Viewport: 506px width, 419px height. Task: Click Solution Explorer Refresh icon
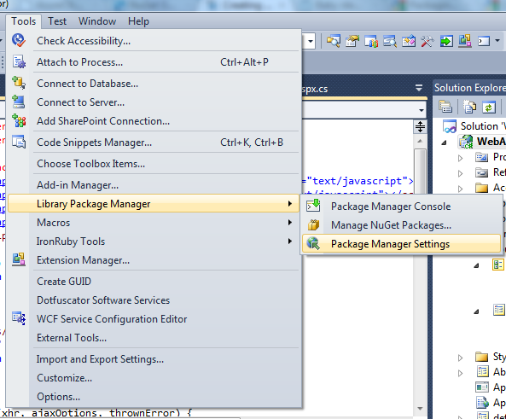click(489, 107)
